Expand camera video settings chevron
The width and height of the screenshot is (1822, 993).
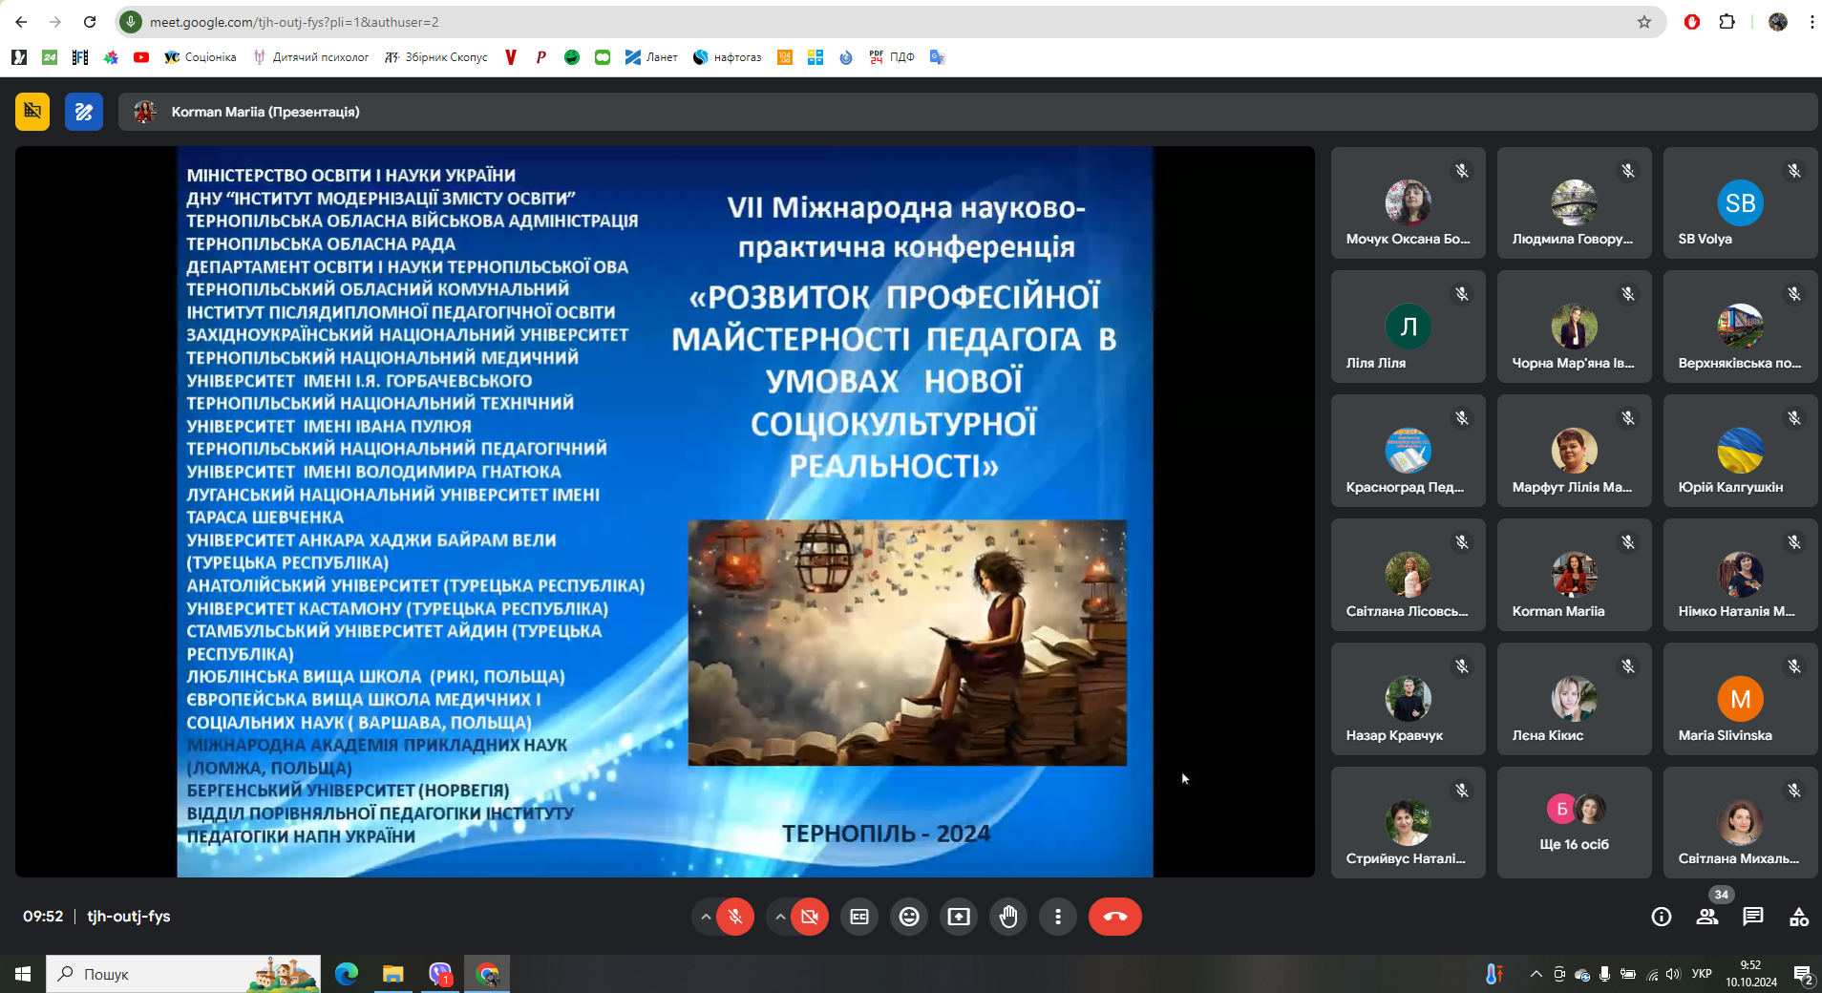pos(780,917)
